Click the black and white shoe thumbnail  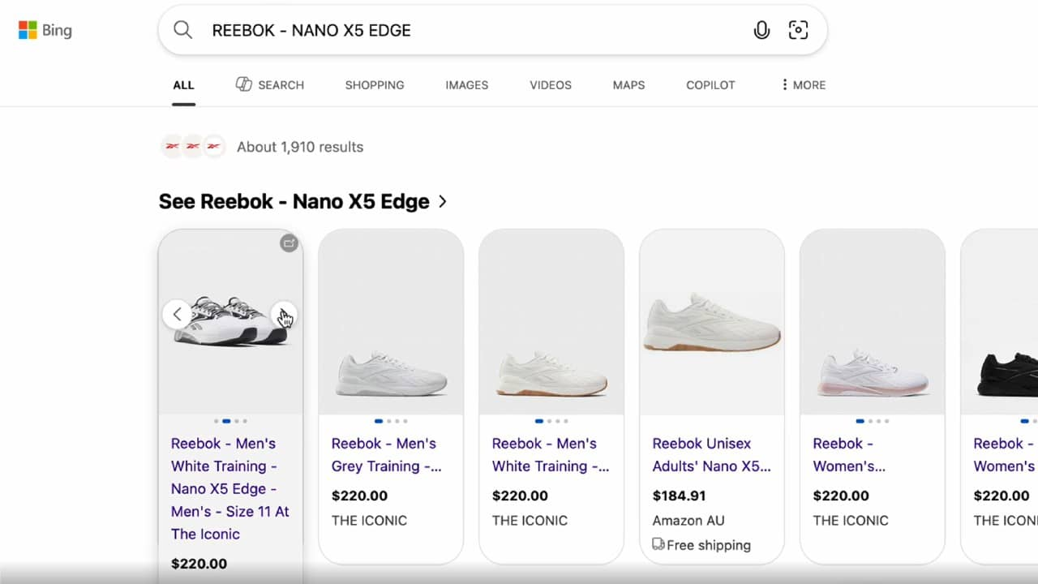point(231,321)
